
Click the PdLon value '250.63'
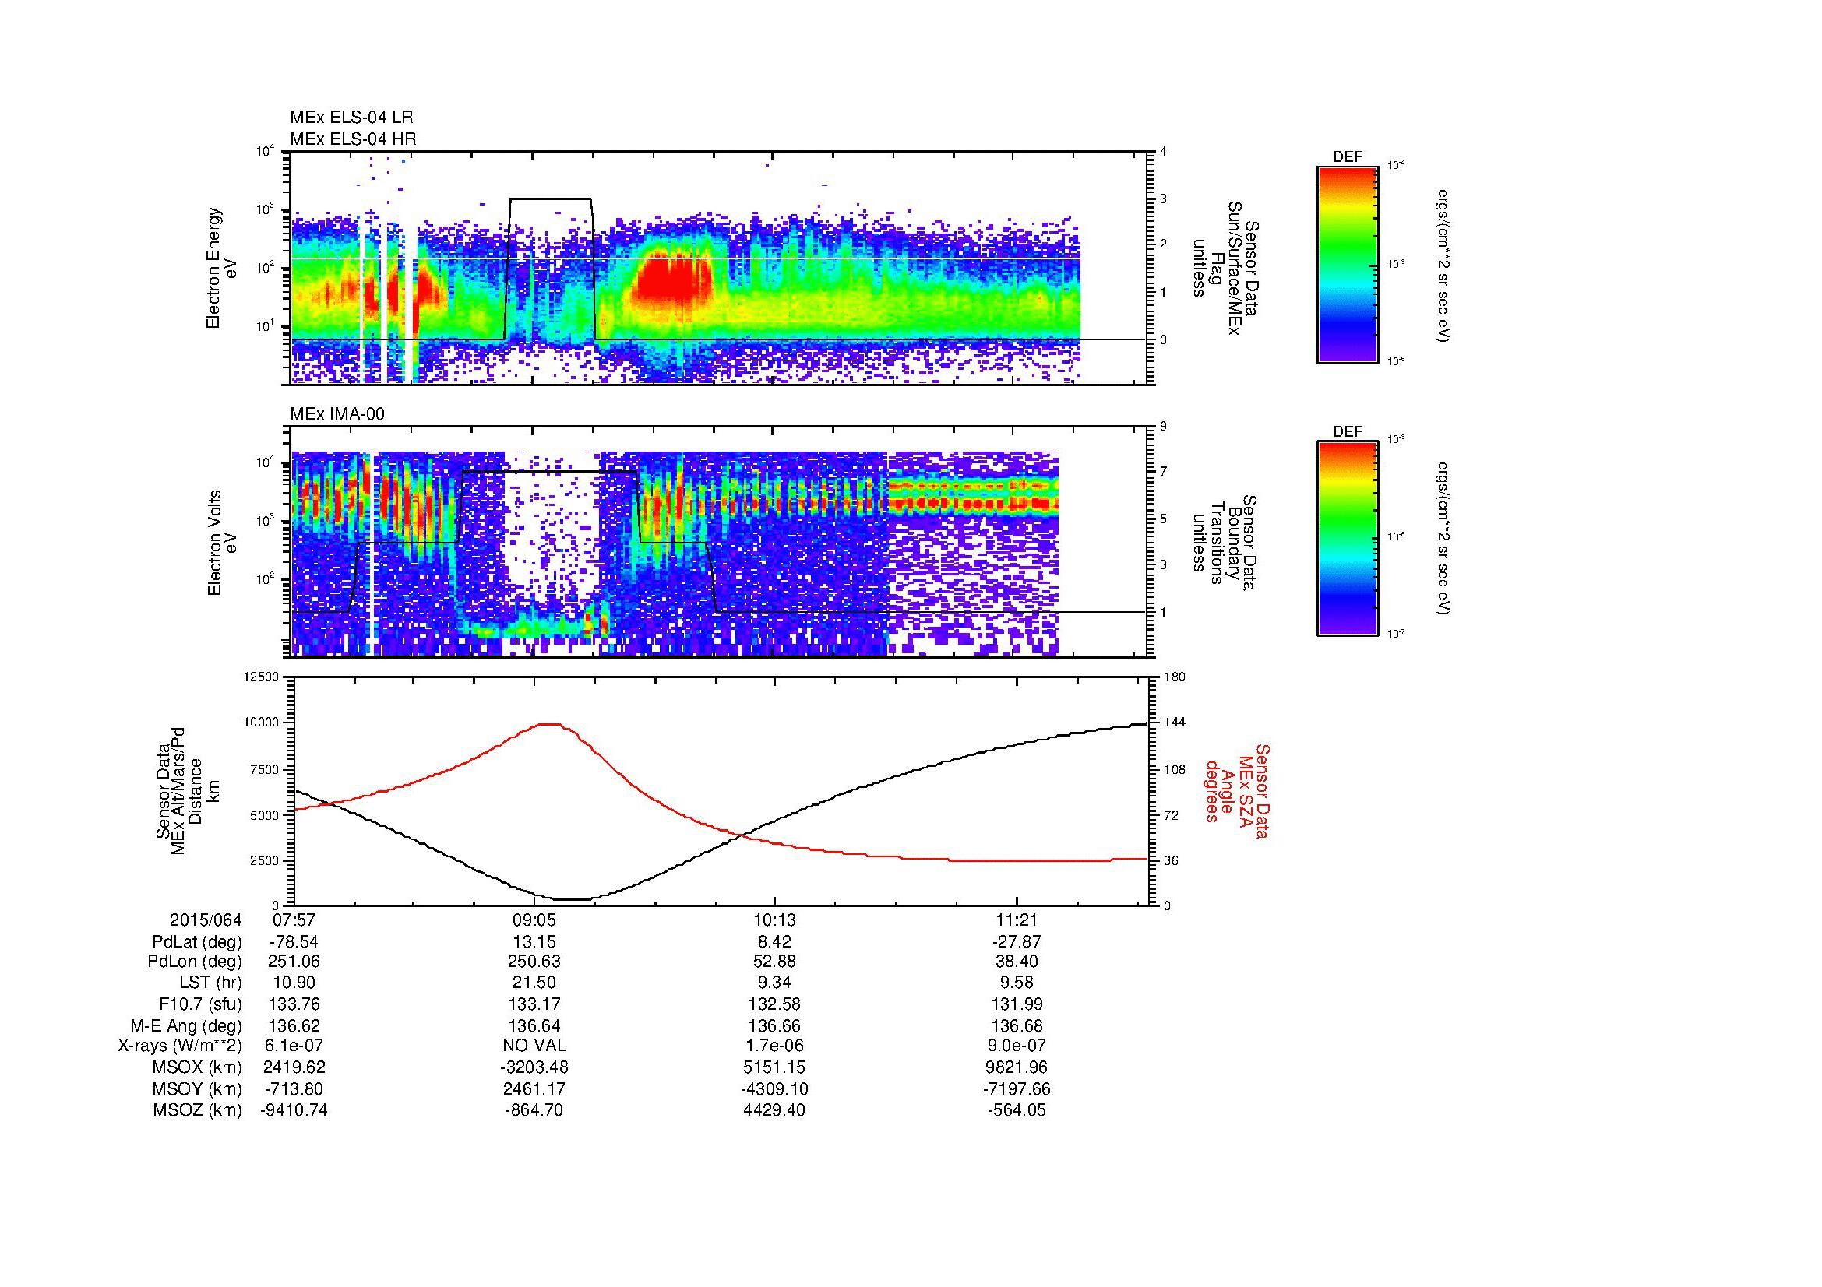pos(535,962)
